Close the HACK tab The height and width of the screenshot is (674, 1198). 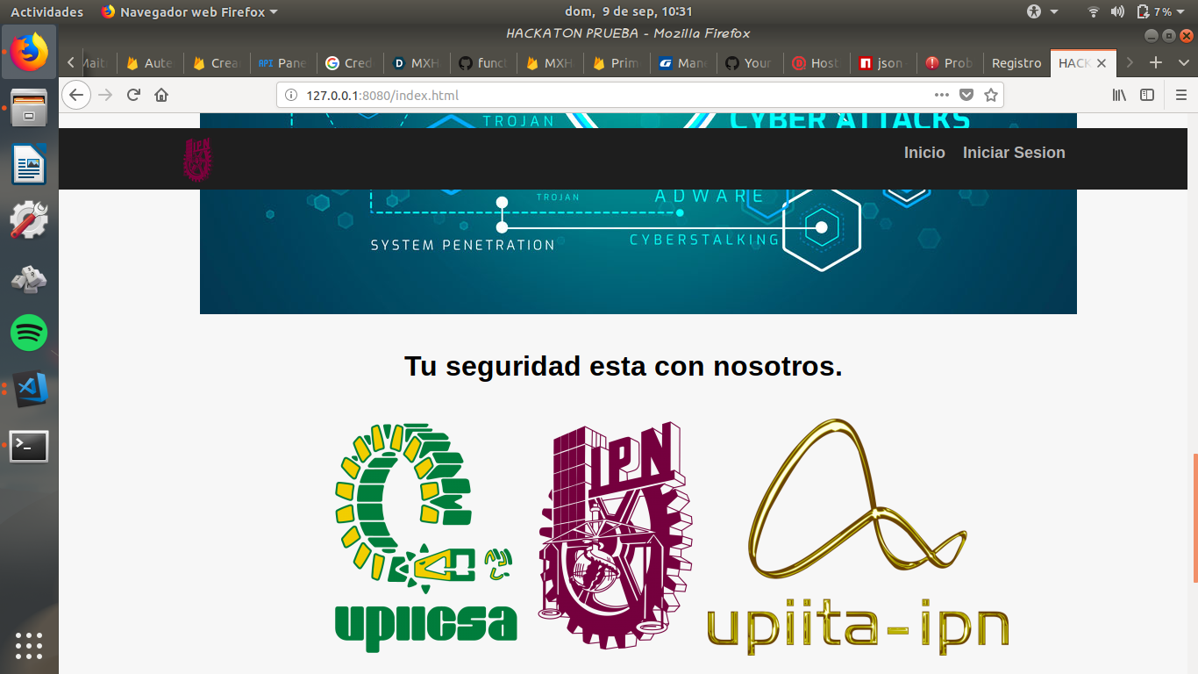tap(1102, 63)
